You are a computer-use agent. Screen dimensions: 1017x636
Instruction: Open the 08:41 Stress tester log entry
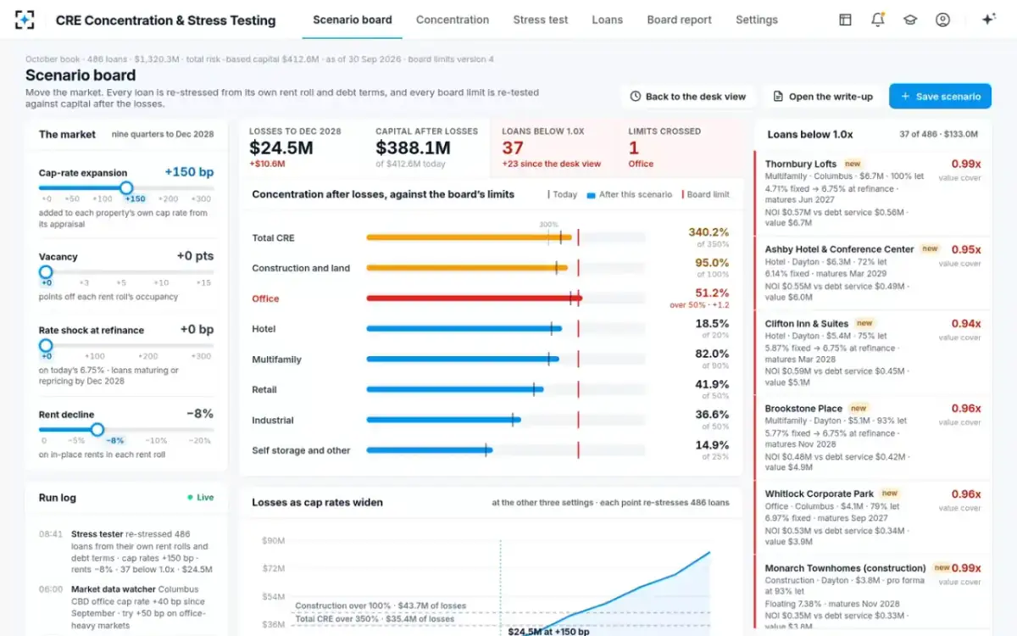126,552
